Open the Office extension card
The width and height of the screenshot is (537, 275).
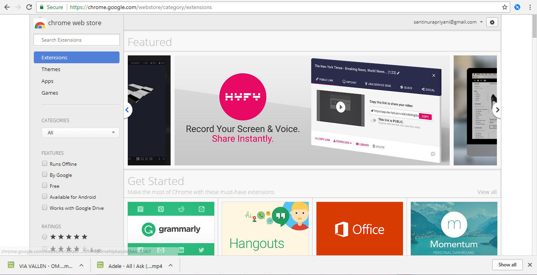coord(360,229)
